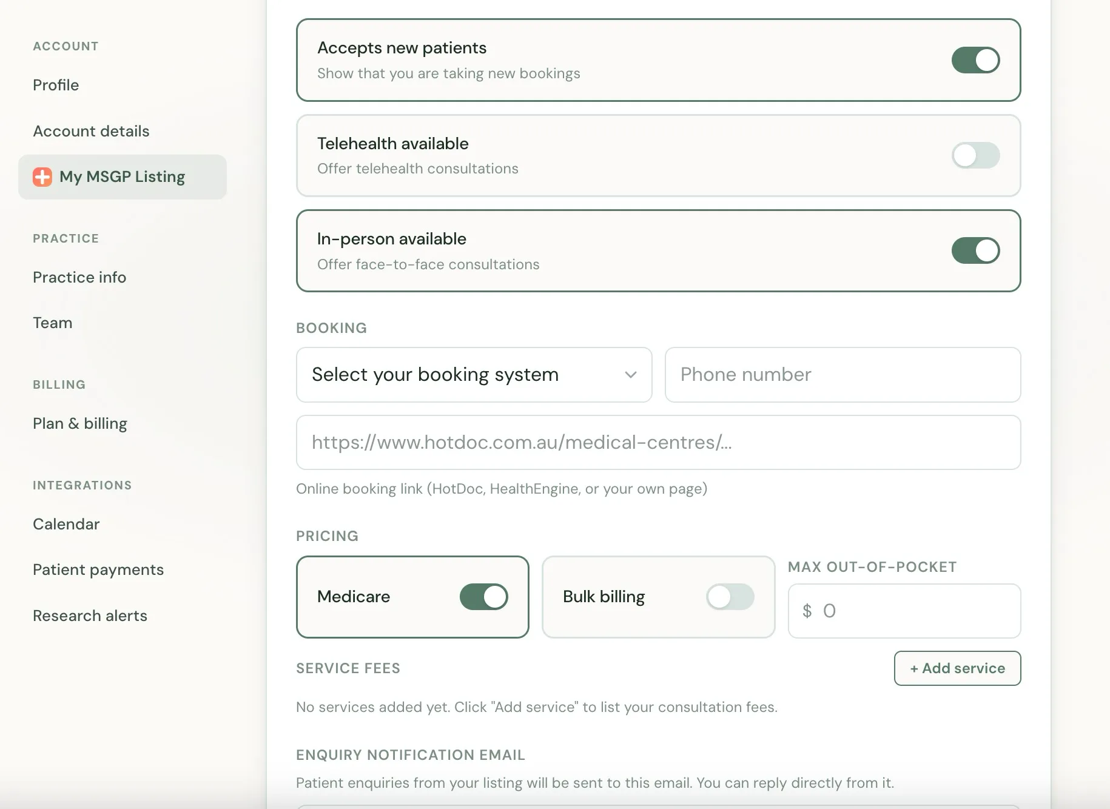The height and width of the screenshot is (809, 1110).
Task: Click the Max out-of-pocket amount field
Action: pyautogui.click(x=904, y=611)
